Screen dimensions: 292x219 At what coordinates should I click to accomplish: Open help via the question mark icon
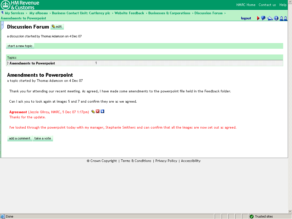[x=276, y=18]
